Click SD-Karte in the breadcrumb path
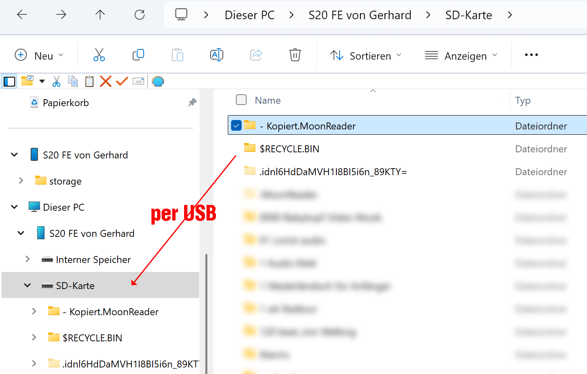The height and width of the screenshot is (374, 587). (x=469, y=15)
